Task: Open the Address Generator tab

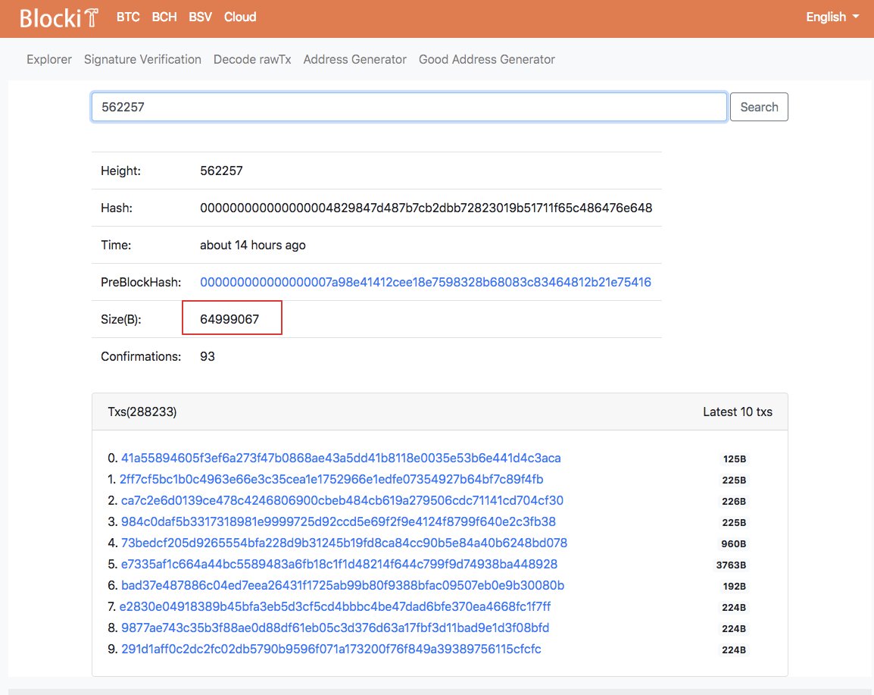Action: [x=354, y=59]
